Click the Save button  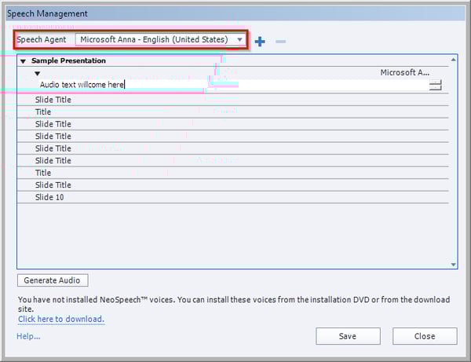pos(348,336)
